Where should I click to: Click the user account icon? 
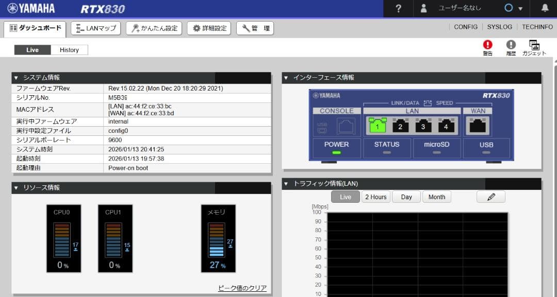click(x=424, y=8)
